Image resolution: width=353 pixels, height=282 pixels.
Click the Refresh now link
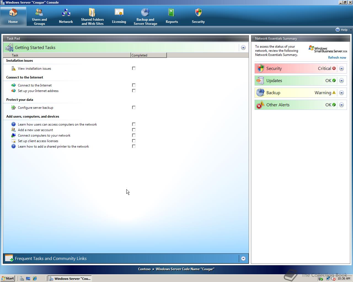(337, 58)
